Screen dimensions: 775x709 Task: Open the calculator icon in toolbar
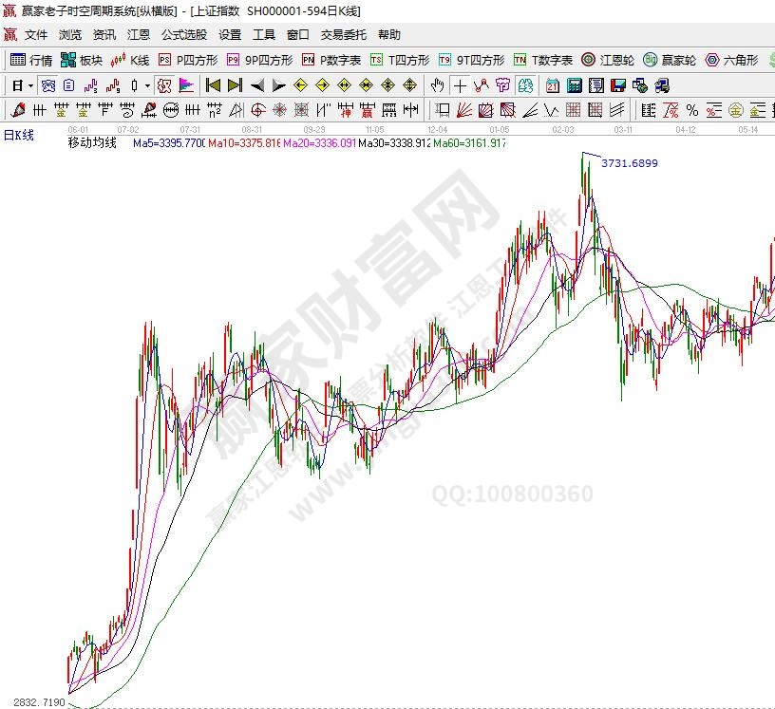pos(574,85)
